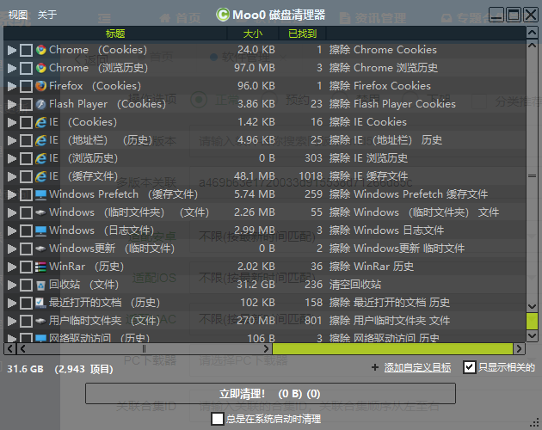The width and height of the screenshot is (542, 430).
Task: Click the 擦除 Chrome Cookies description
Action: tap(383, 50)
